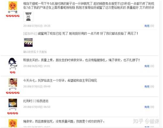This screenshot has width=163, height=128.
Task: Open reviewer y***j's sketched girl avatar
Action: tap(13, 62)
